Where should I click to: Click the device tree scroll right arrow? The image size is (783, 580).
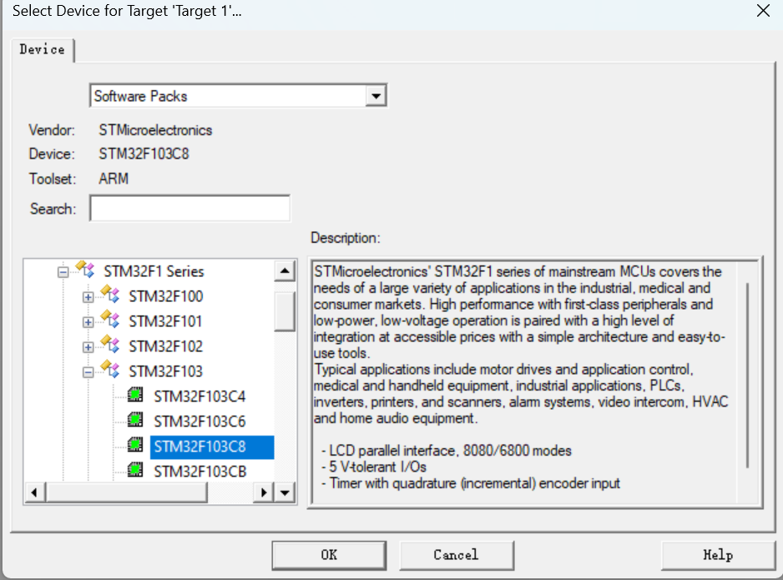click(x=264, y=492)
